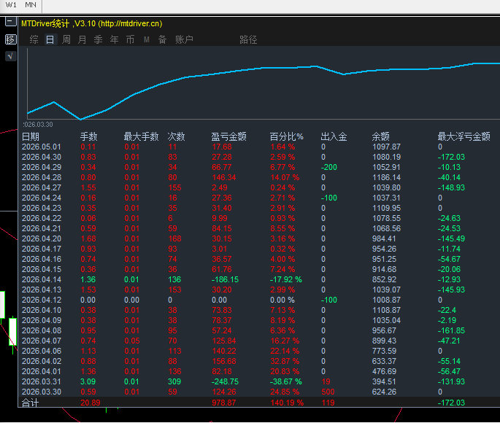Select the 日 daily statistics tab
The width and height of the screenshot is (500, 423).
click(50, 39)
